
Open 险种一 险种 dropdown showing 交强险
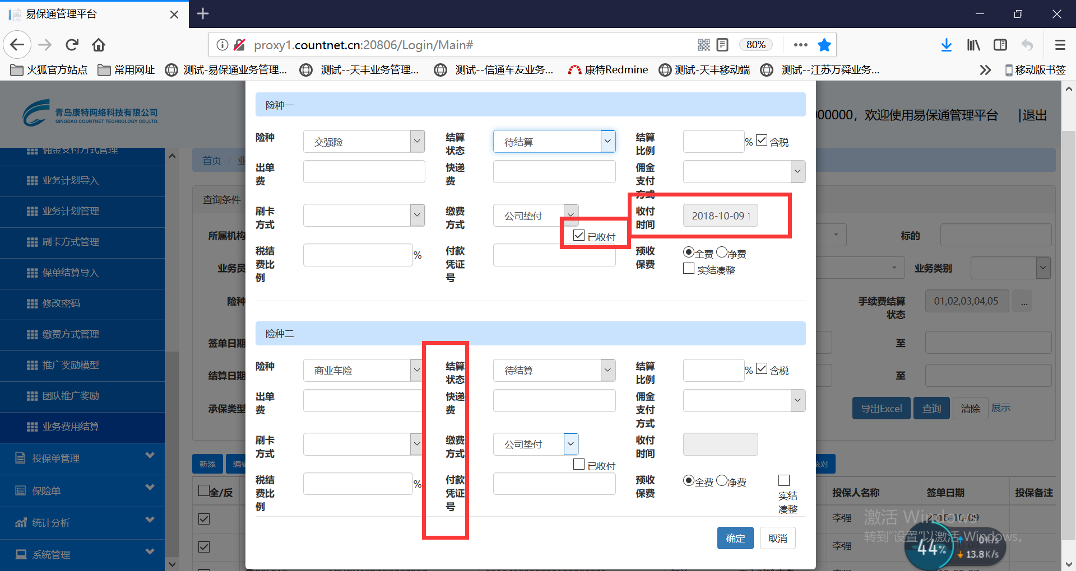pyautogui.click(x=364, y=142)
